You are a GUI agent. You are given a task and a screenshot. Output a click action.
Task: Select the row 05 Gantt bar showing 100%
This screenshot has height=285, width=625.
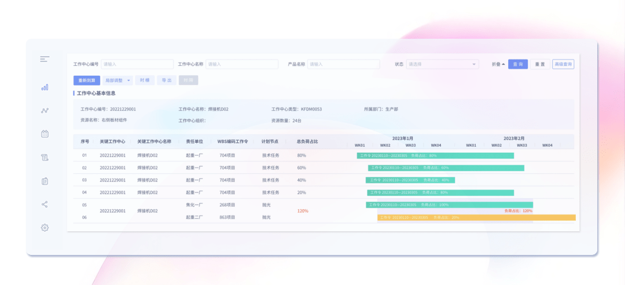pos(449,205)
